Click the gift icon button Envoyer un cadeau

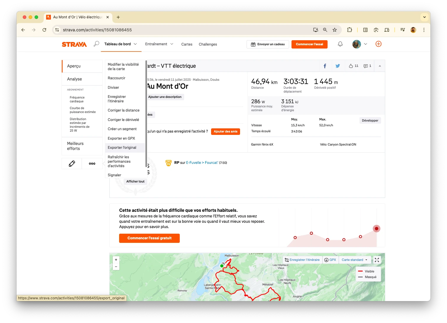pos(268,44)
